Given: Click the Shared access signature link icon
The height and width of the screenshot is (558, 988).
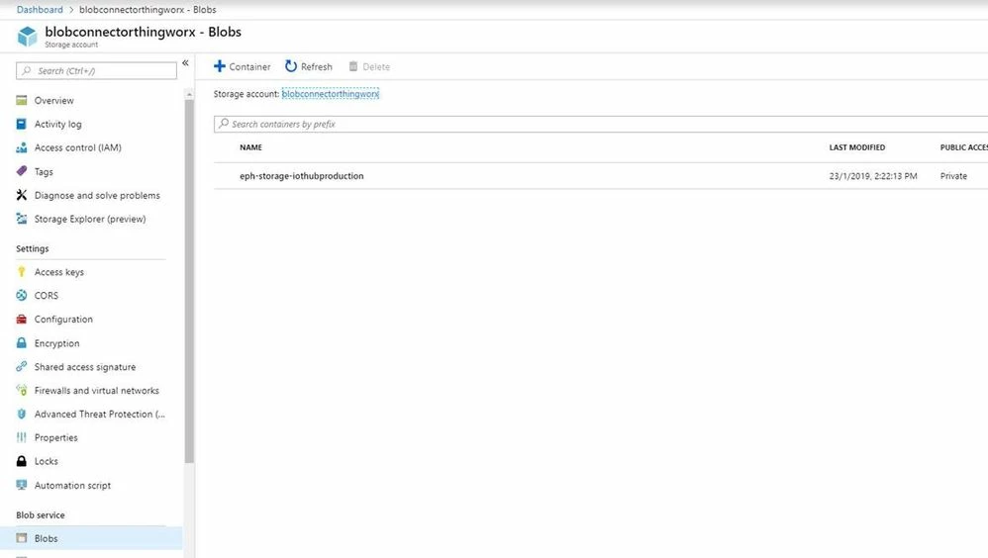Looking at the screenshot, I should pyautogui.click(x=22, y=366).
